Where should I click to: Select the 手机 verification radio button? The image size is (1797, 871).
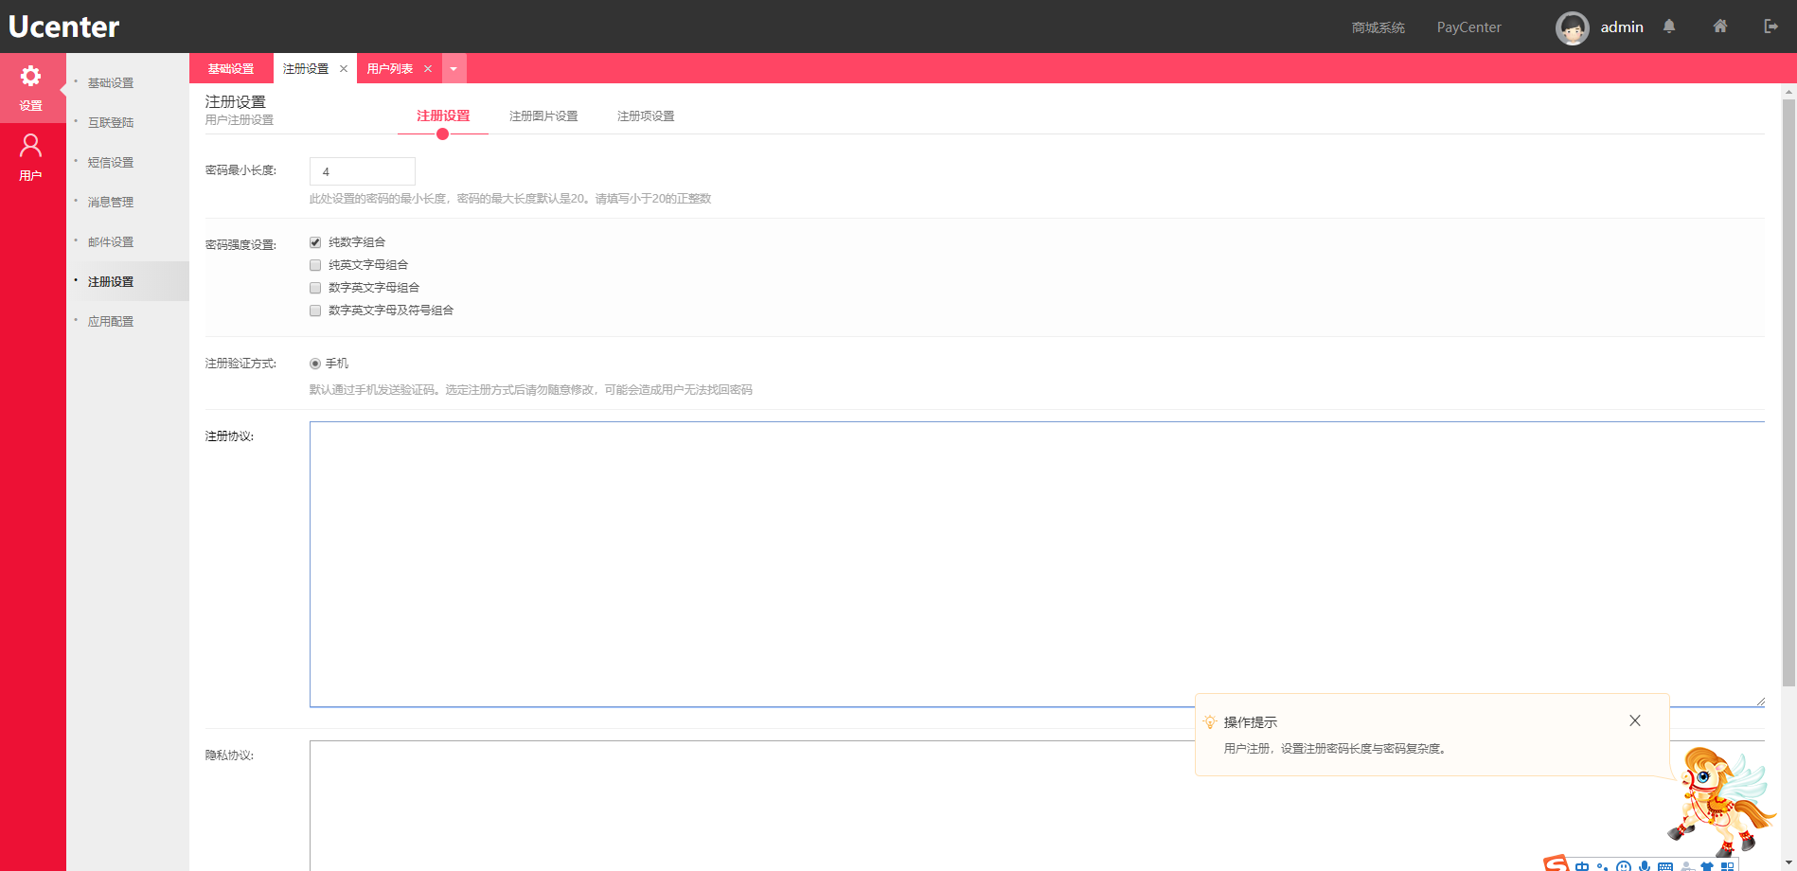(x=315, y=364)
